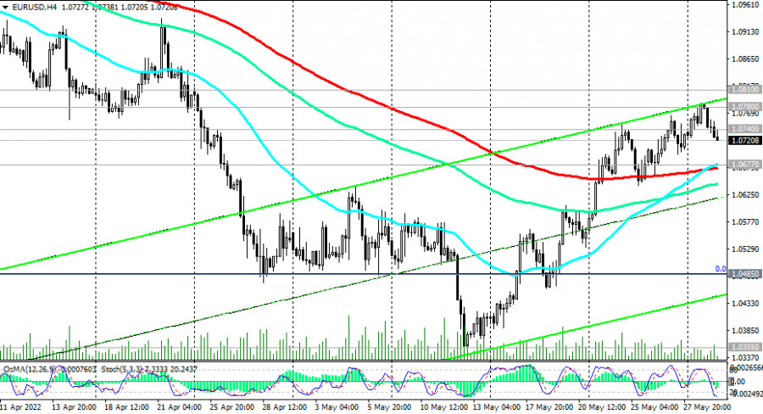Select the 1.08100 level label

pos(745,90)
